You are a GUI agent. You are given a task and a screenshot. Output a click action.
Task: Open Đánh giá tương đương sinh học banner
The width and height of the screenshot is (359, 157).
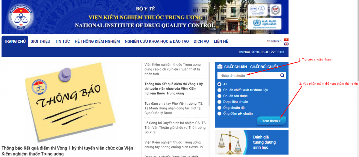(252, 142)
